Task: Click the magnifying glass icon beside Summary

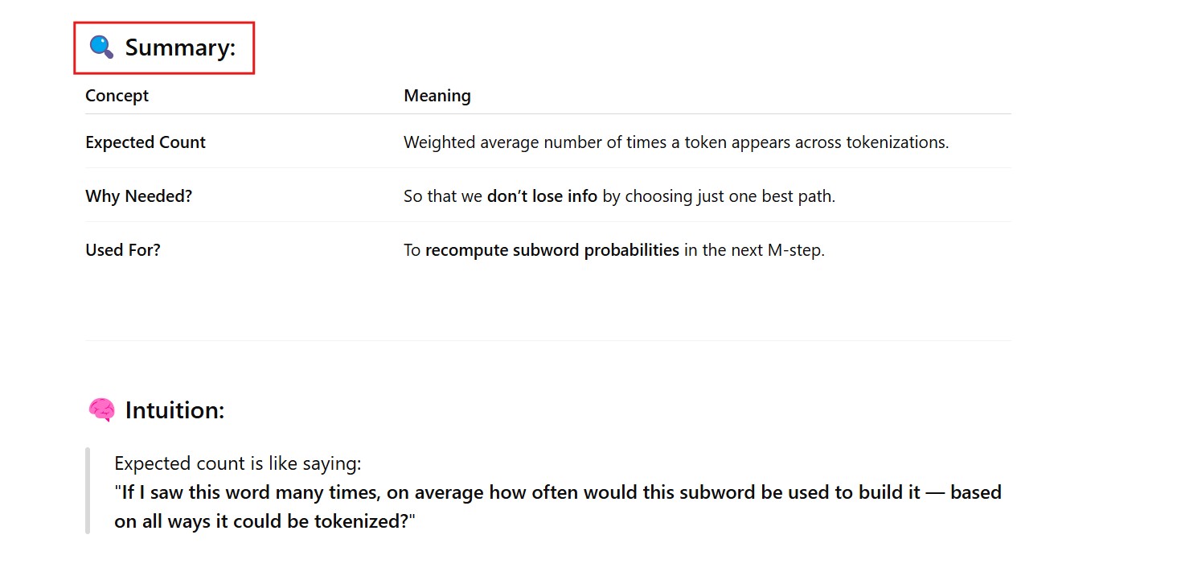Action: tap(101, 47)
